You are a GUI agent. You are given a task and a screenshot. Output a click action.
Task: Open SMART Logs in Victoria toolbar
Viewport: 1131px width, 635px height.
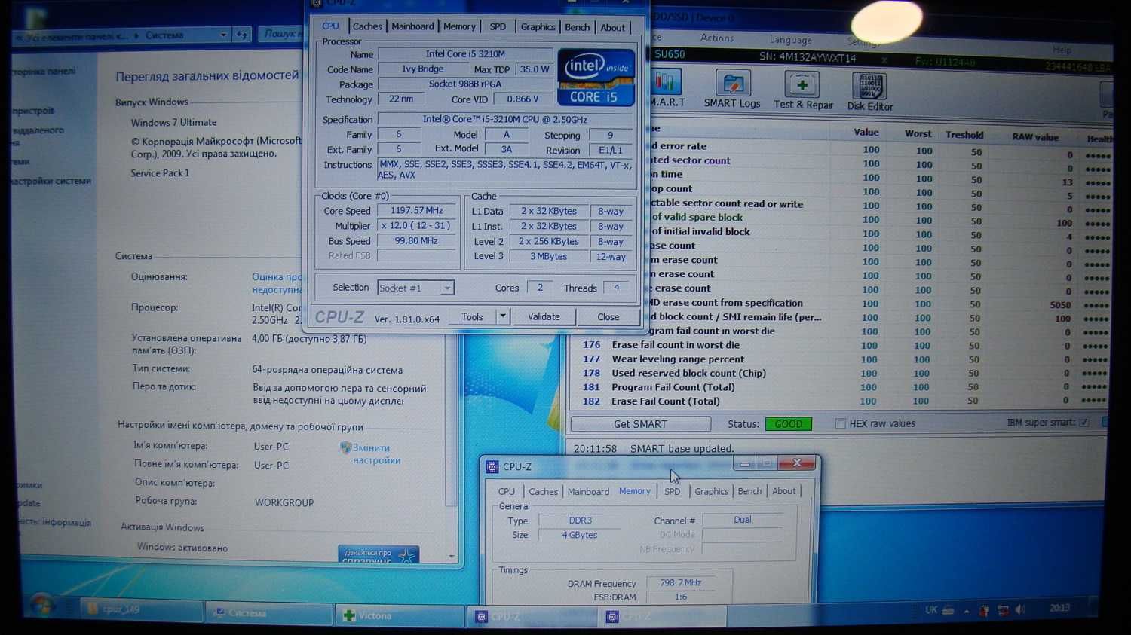click(731, 90)
